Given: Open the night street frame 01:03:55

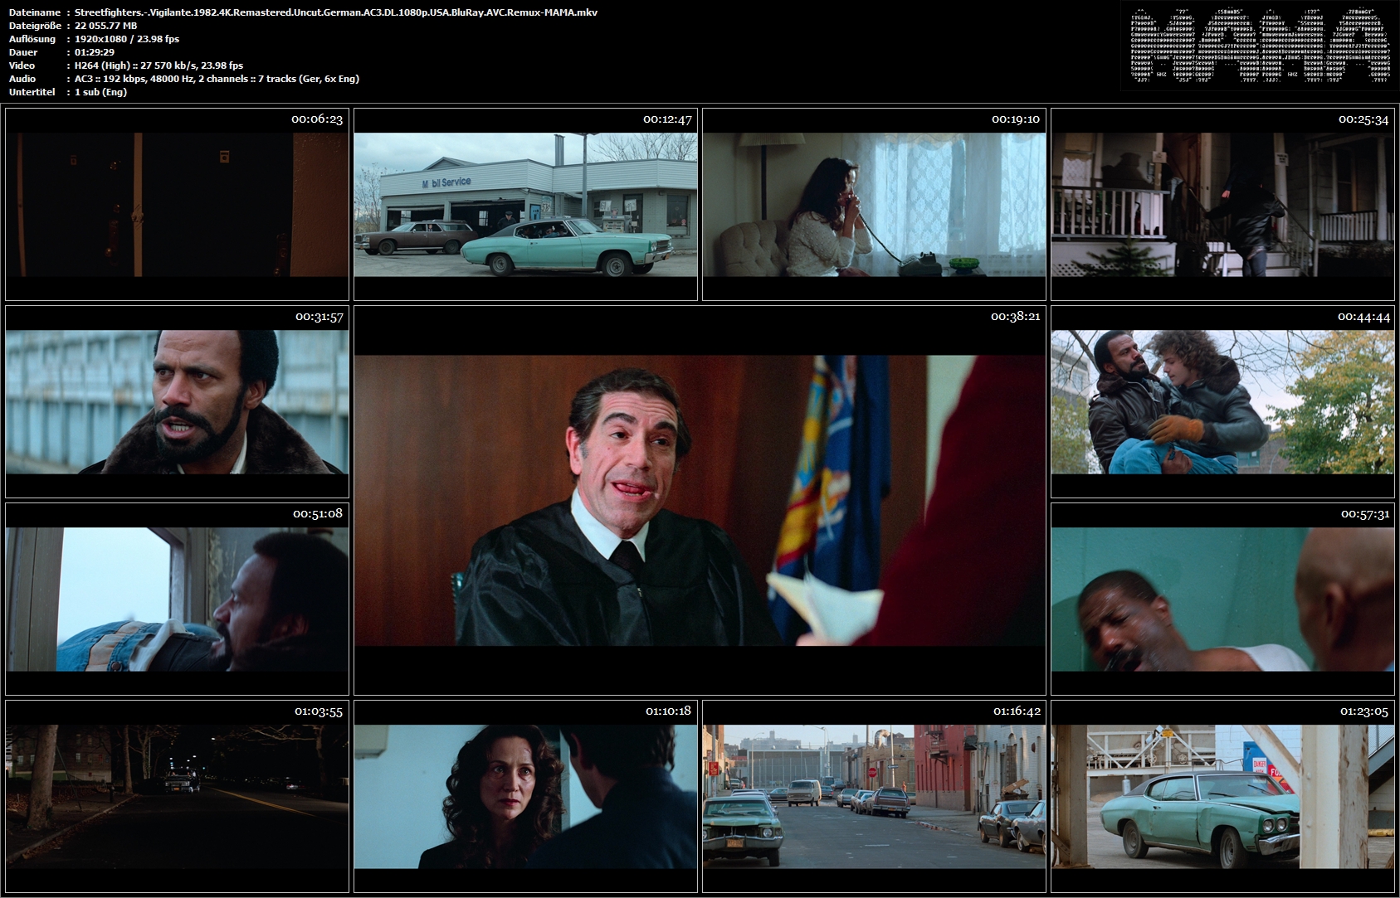Looking at the screenshot, I should coord(177,796).
